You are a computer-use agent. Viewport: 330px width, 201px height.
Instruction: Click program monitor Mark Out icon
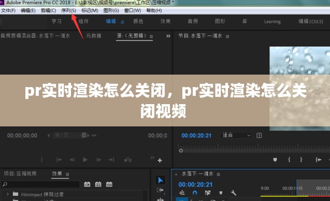click(x=301, y=160)
